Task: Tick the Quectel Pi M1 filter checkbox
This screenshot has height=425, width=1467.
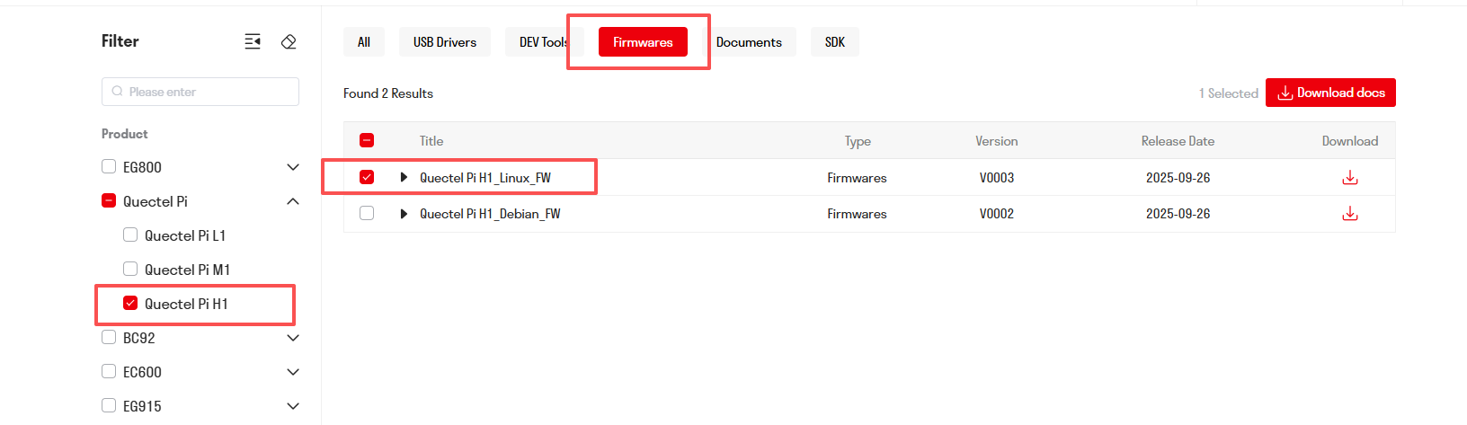Action: point(130,270)
